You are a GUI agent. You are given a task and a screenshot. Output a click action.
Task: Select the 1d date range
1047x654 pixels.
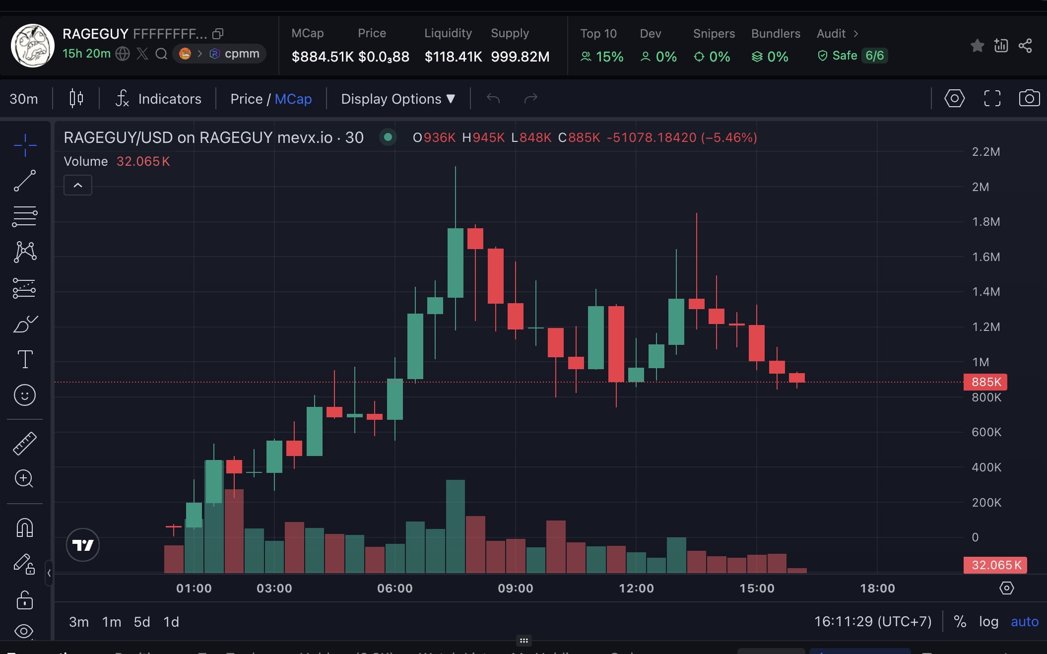pos(171,622)
